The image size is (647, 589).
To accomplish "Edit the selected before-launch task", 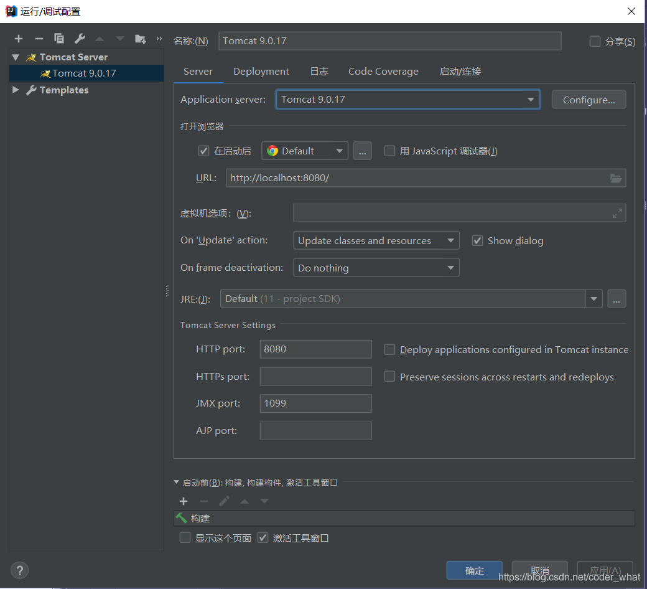I will (224, 501).
